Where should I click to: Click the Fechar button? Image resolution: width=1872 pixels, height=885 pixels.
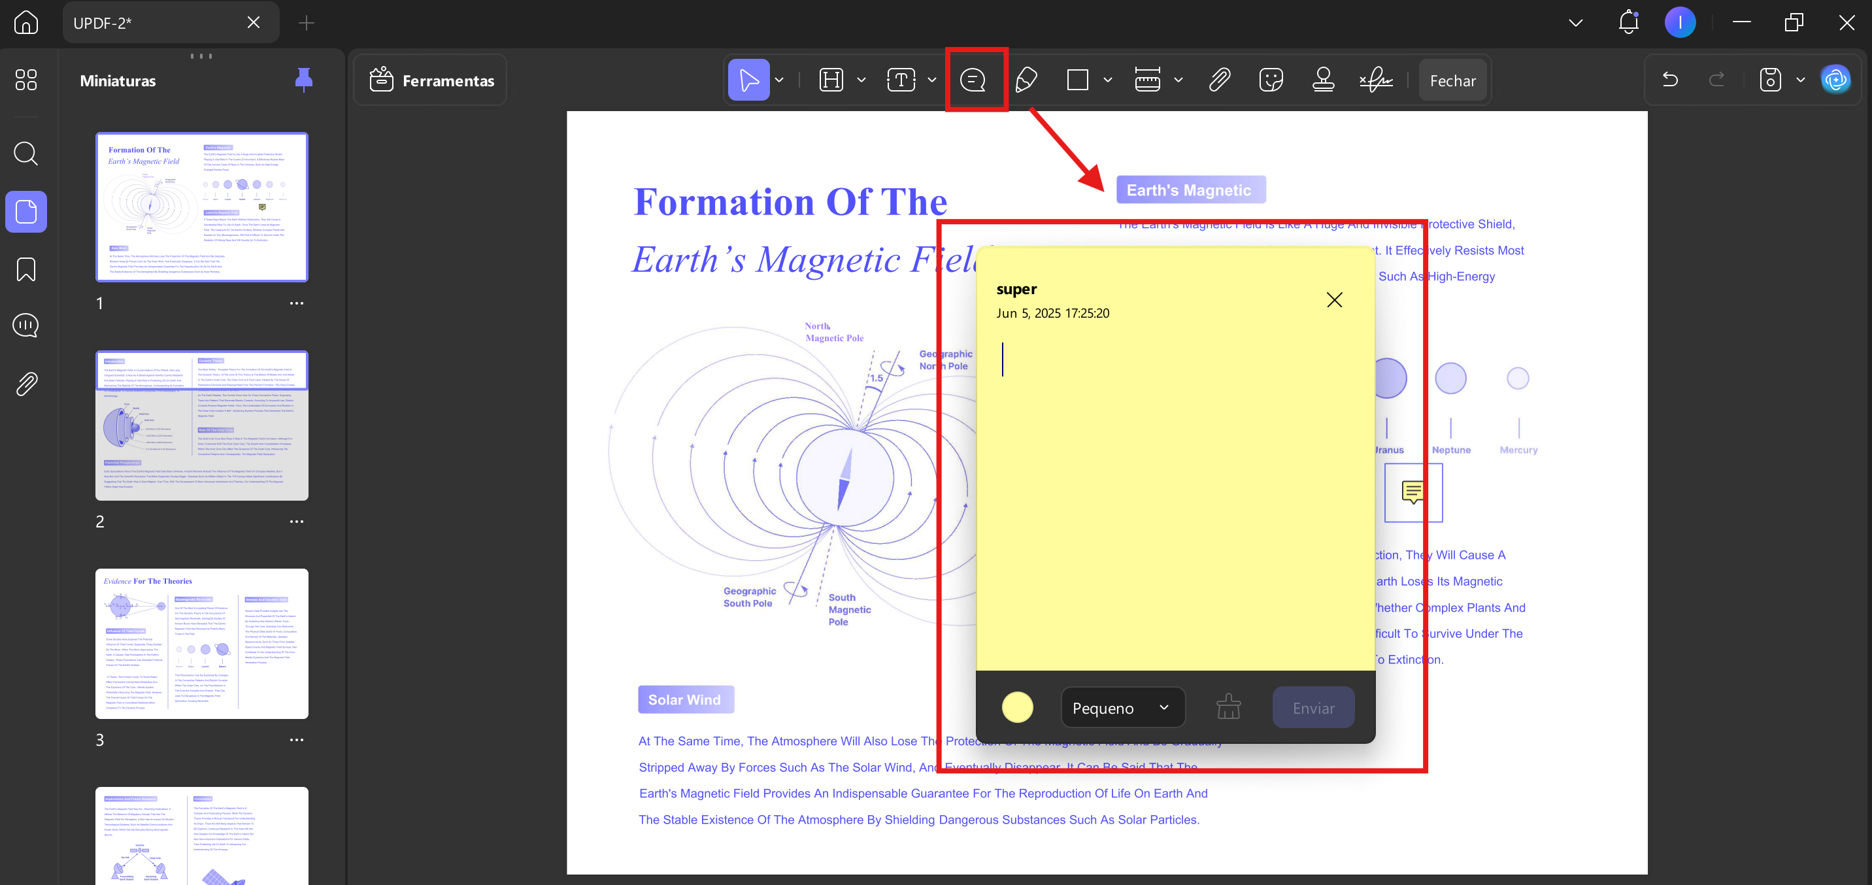1452,80
